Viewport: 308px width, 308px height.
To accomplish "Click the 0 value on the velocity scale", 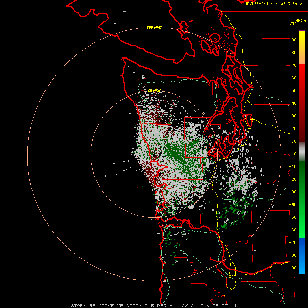I will [295, 154].
